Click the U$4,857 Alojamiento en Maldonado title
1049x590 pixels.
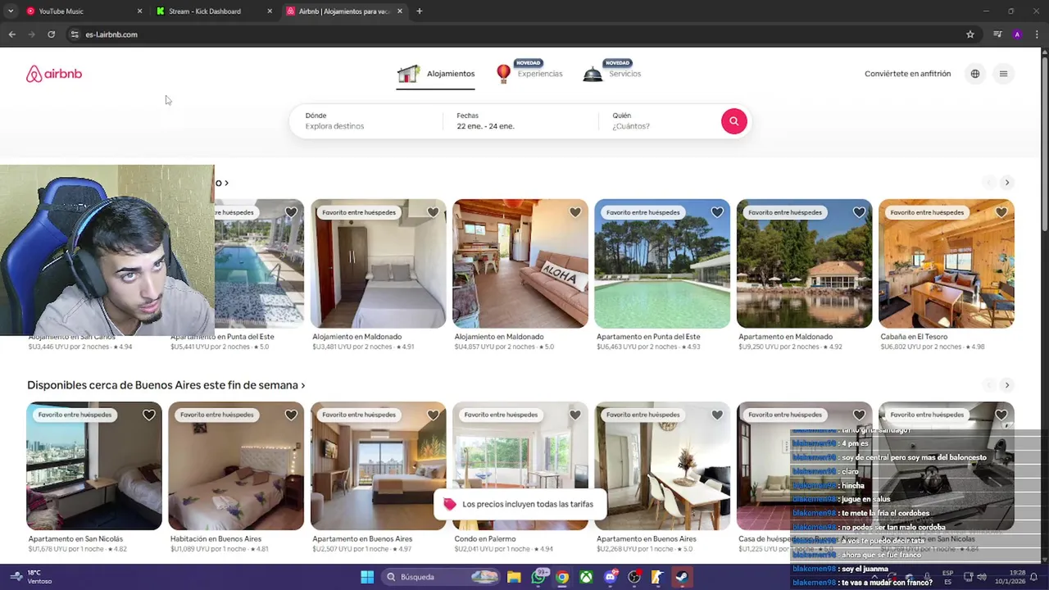coord(499,337)
